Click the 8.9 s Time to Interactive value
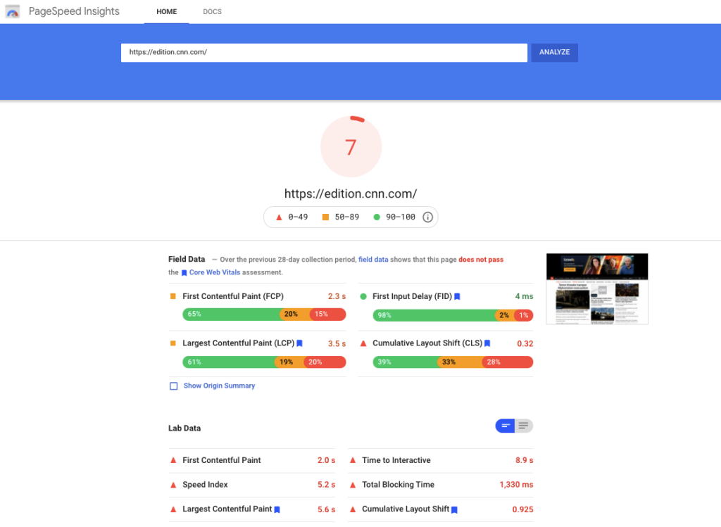Image resolution: width=721 pixels, height=527 pixels. 524,460
